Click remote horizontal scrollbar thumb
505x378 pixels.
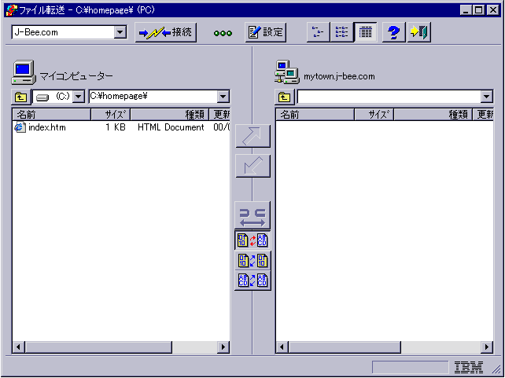345,347
